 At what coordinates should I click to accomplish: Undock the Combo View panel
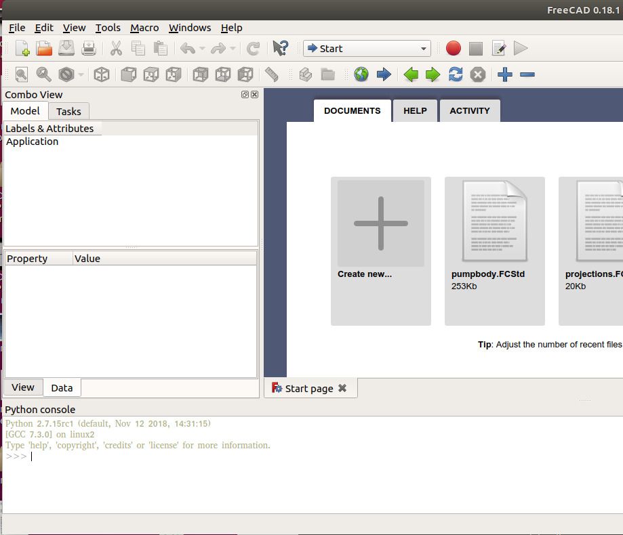click(245, 94)
